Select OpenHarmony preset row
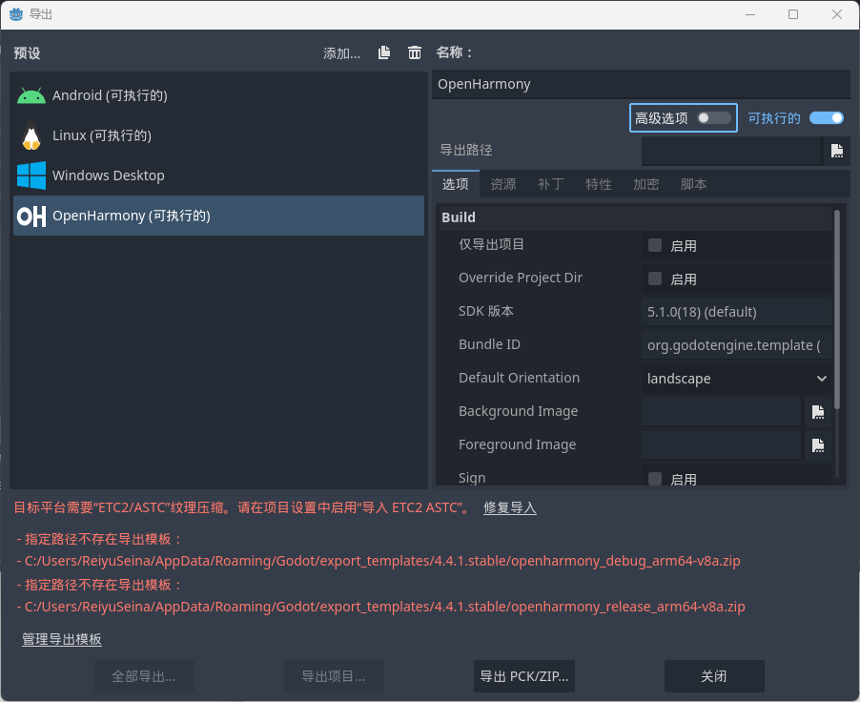This screenshot has width=860, height=702. pyautogui.click(x=219, y=216)
